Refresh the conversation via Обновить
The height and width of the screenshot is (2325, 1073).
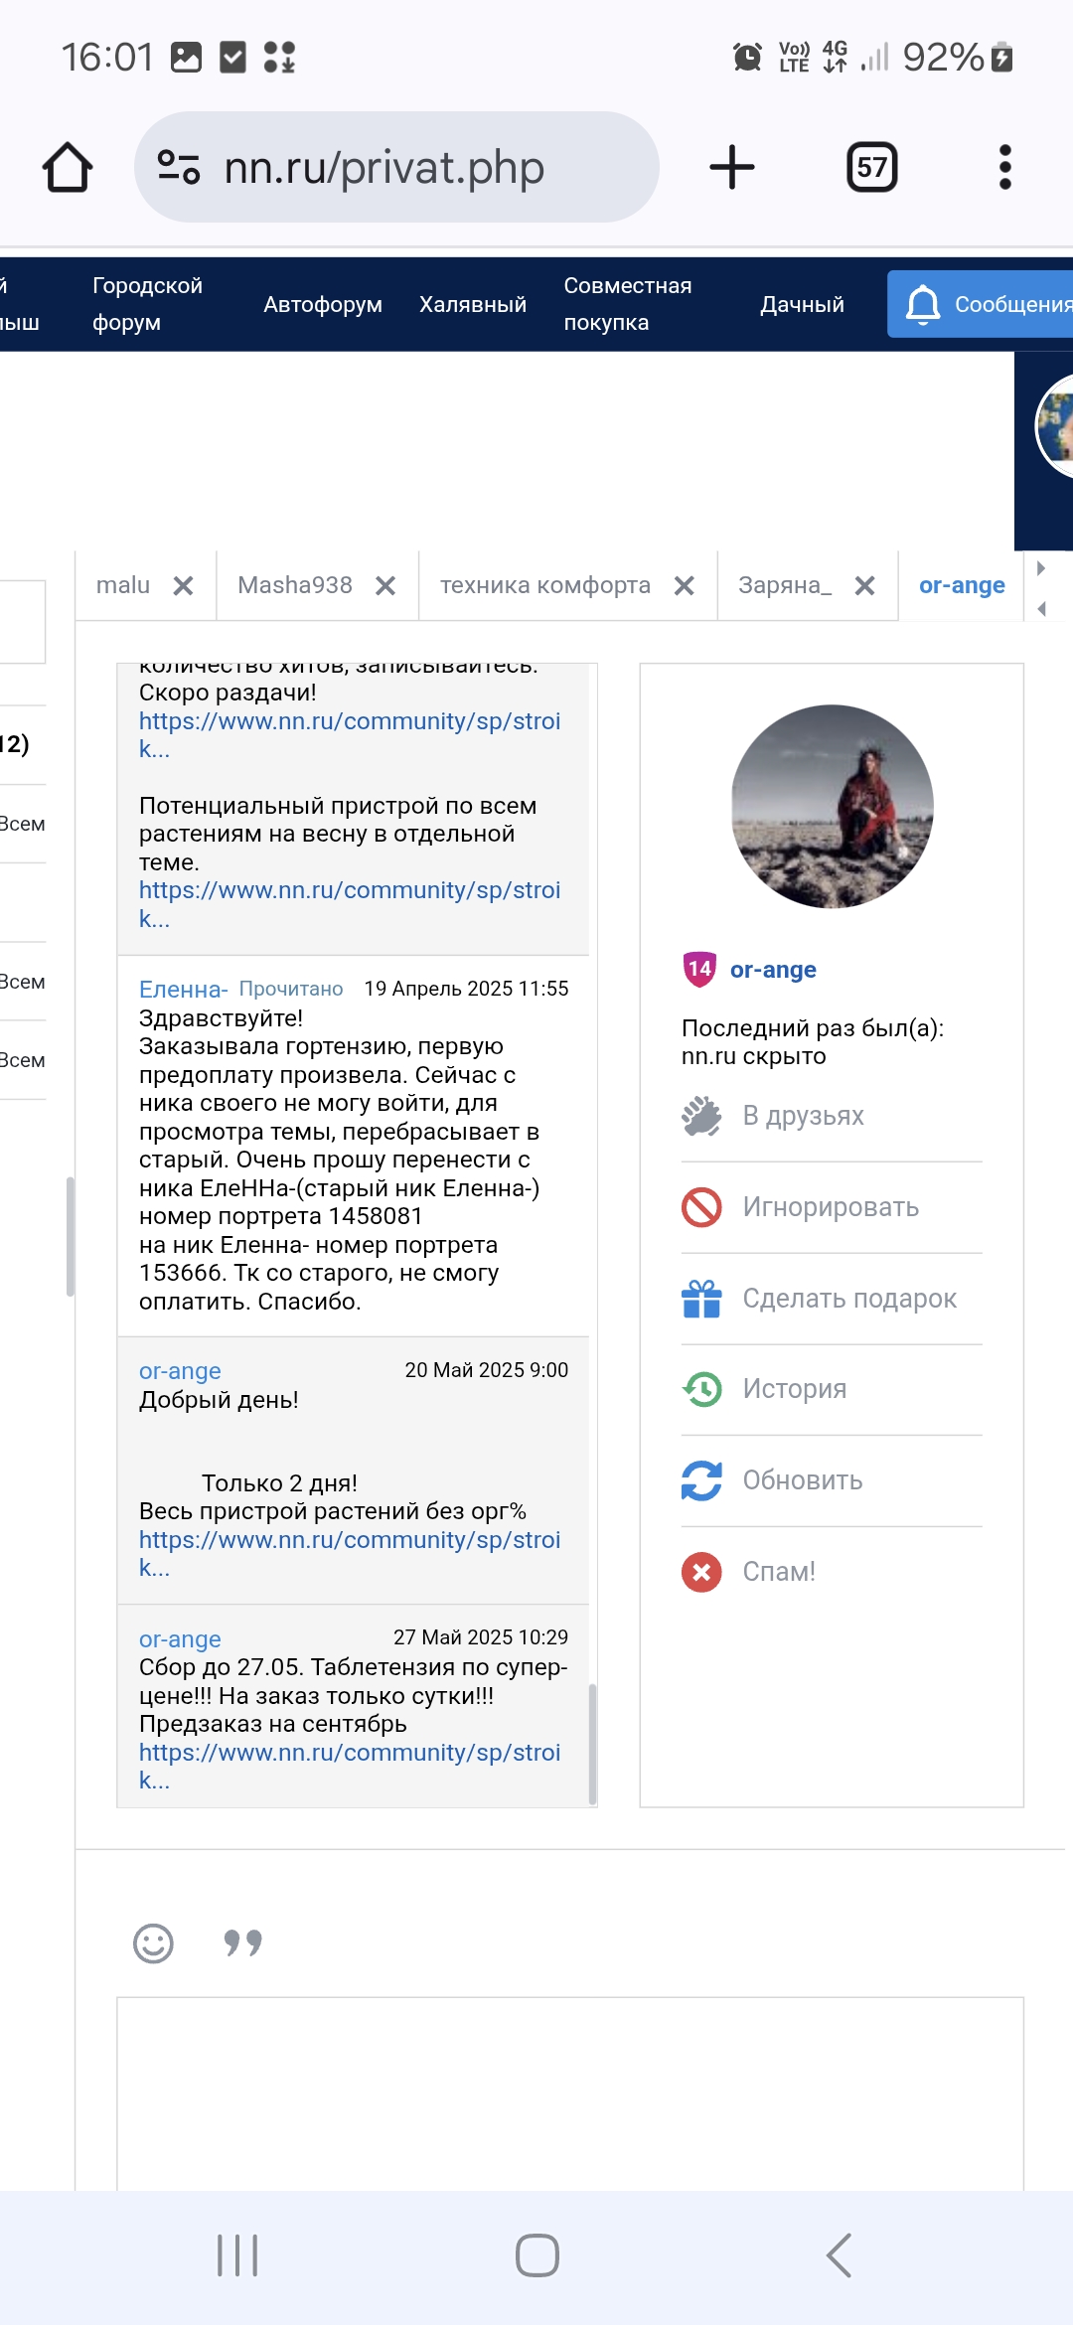click(x=802, y=1480)
